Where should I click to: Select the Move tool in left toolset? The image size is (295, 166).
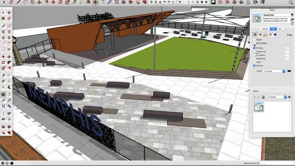pyautogui.click(x=3, y=57)
